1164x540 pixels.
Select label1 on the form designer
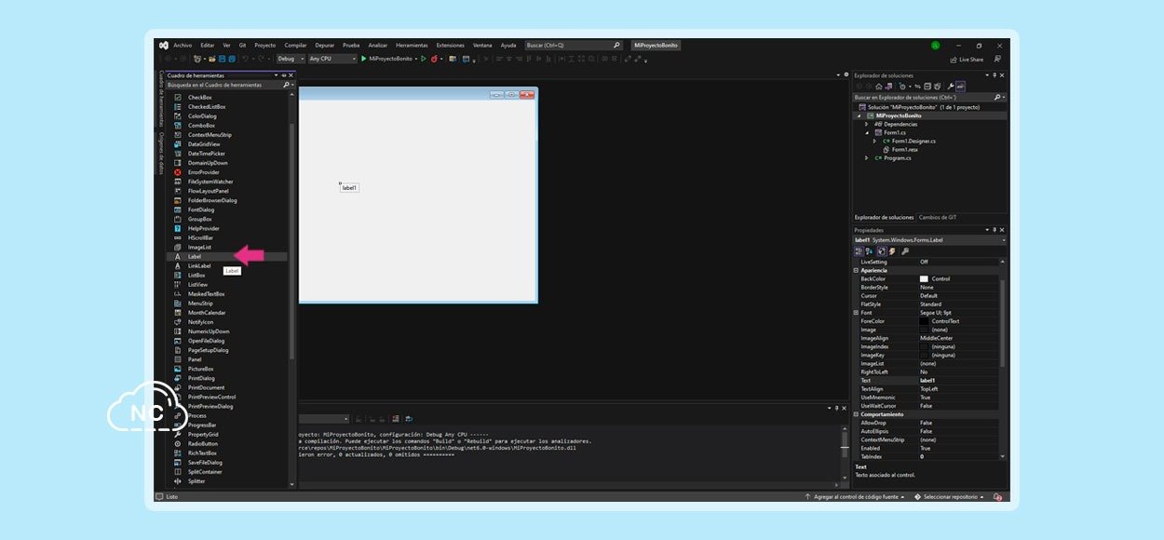click(x=349, y=187)
